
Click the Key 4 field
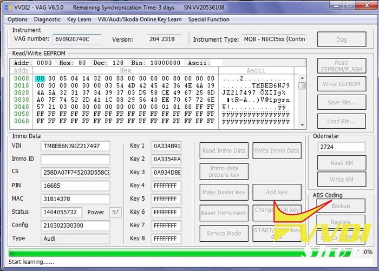[x=166, y=186]
